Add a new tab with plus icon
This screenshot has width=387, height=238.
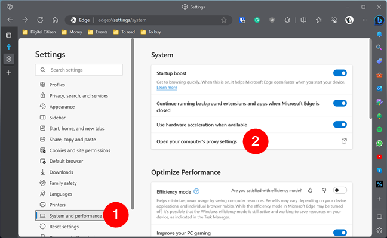[8, 73]
